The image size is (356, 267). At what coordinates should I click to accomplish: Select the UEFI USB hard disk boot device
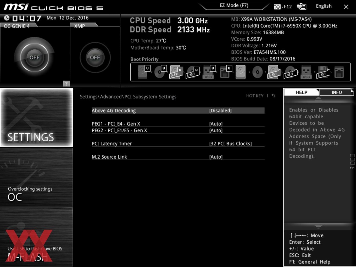pos(176,72)
